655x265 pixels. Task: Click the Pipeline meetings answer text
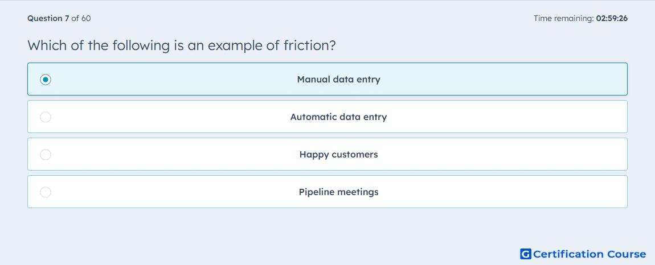pyautogui.click(x=339, y=192)
